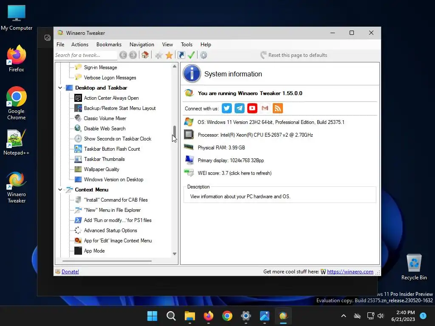Open Wallpaper Quality tweak
Viewport: 435px width, 326px height.
tap(102, 169)
